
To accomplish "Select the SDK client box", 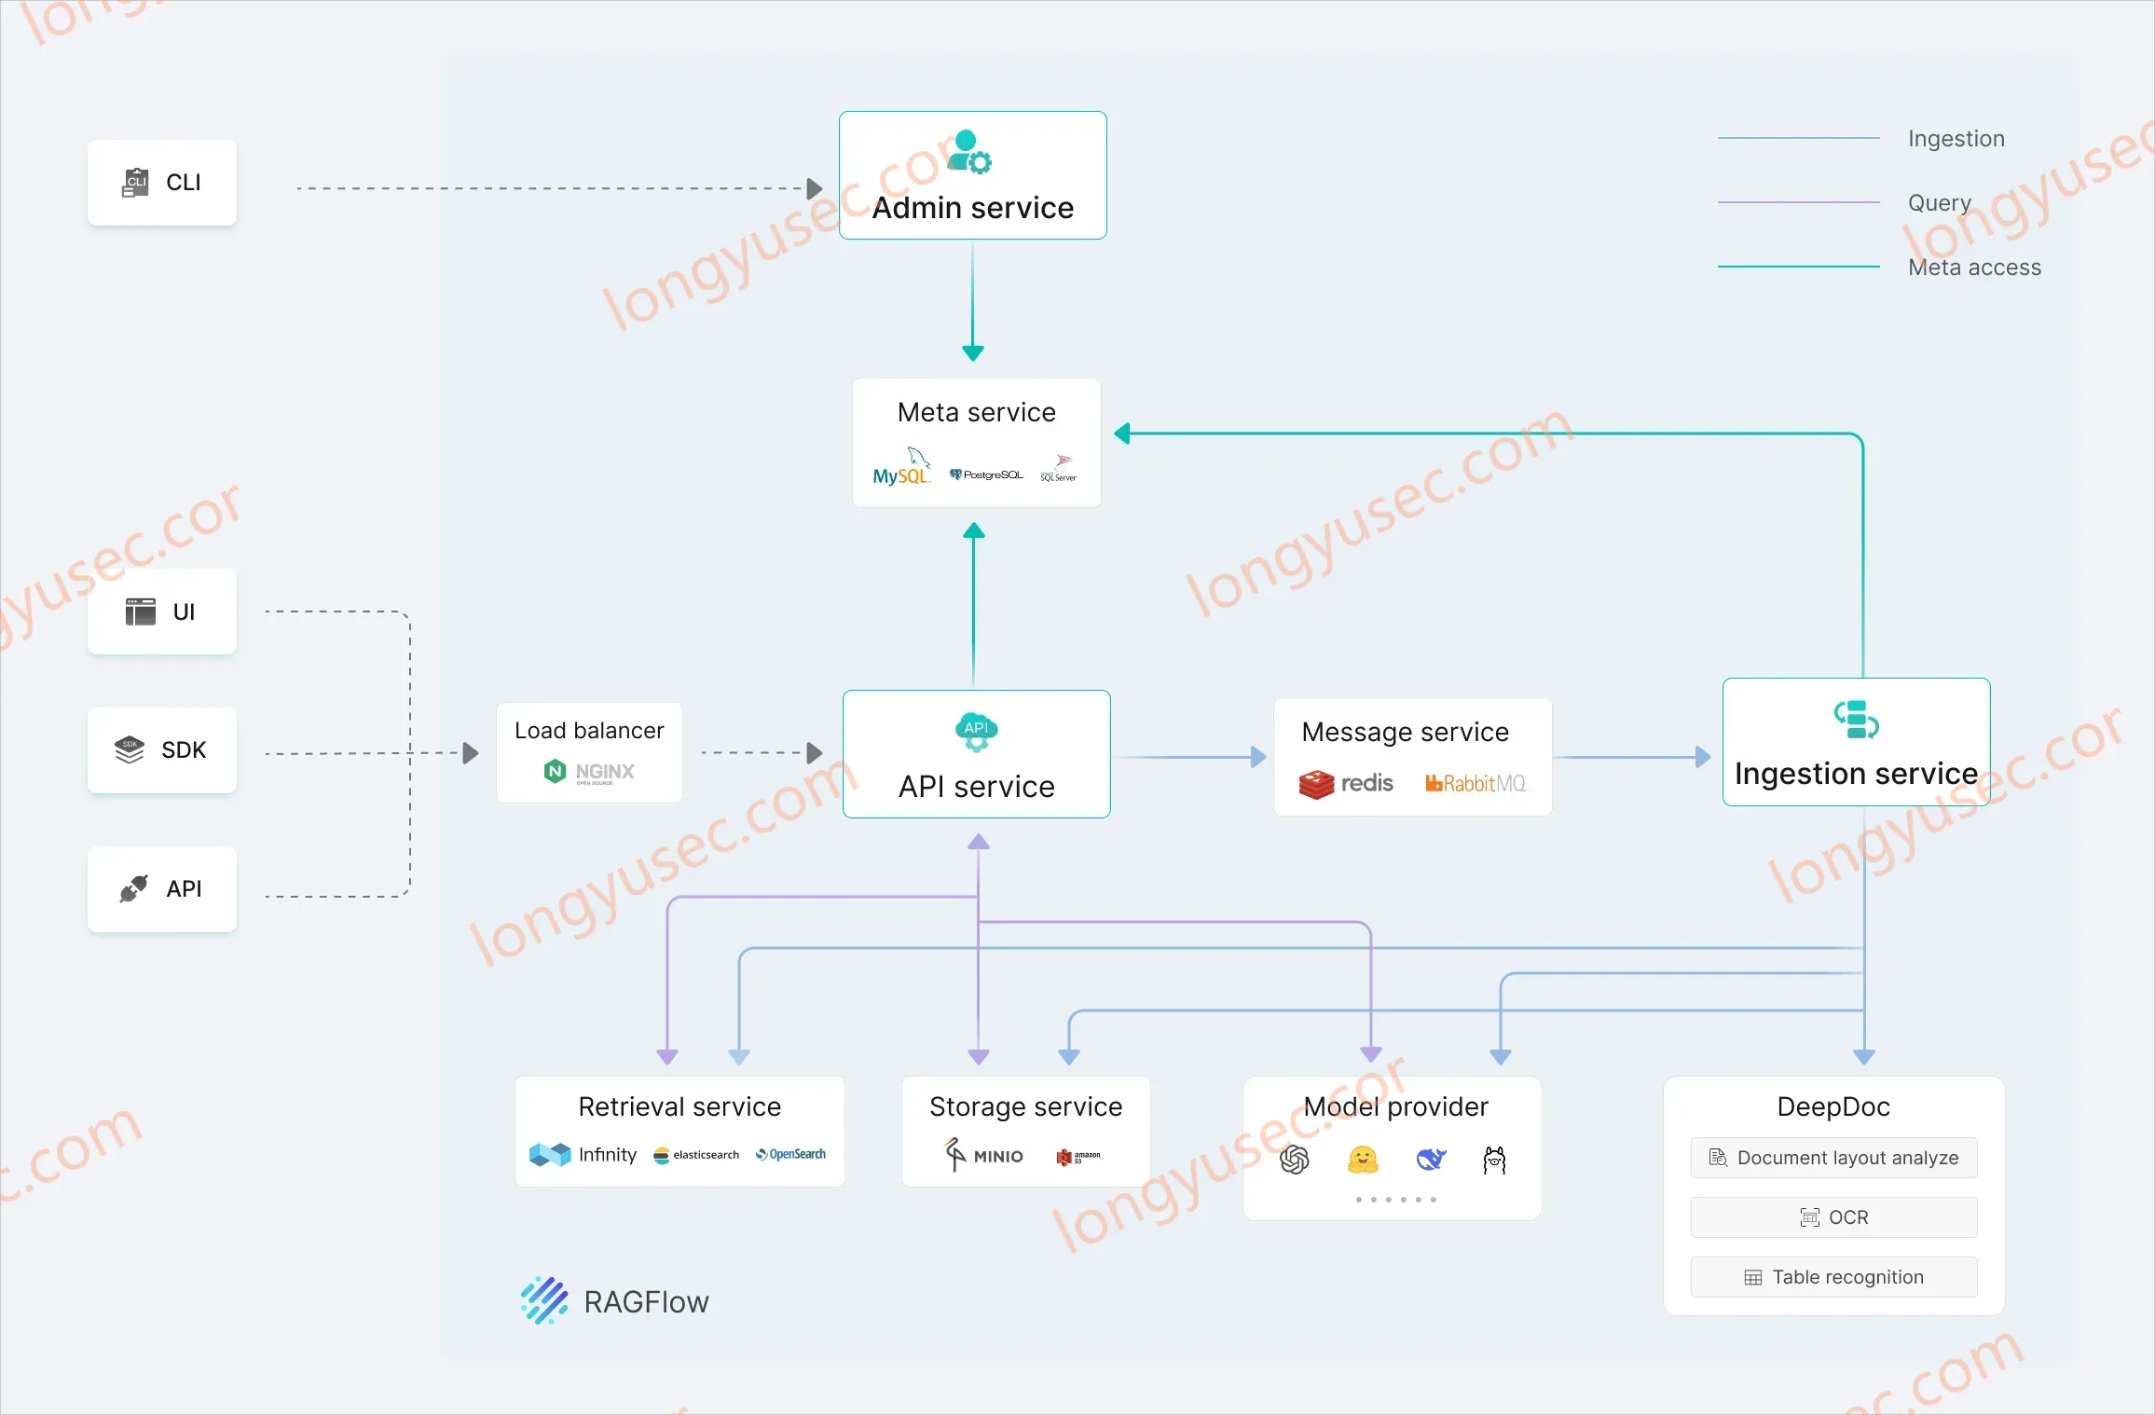I will (x=162, y=750).
